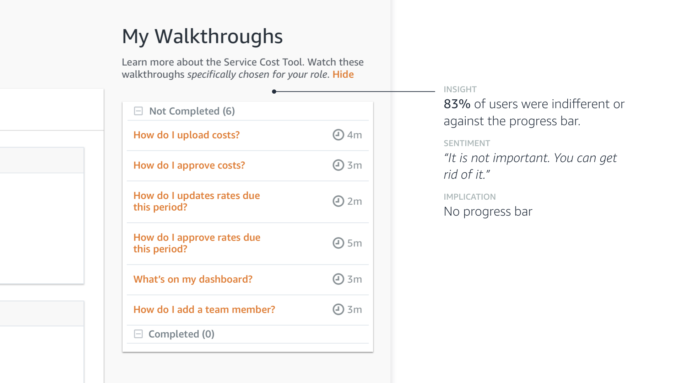Open 'How do I upload costs?' walkthrough

click(x=186, y=135)
